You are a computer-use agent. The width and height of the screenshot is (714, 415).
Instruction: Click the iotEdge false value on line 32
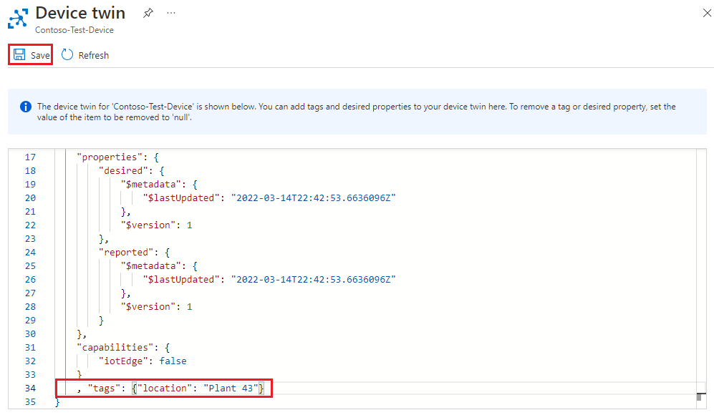(x=172, y=361)
